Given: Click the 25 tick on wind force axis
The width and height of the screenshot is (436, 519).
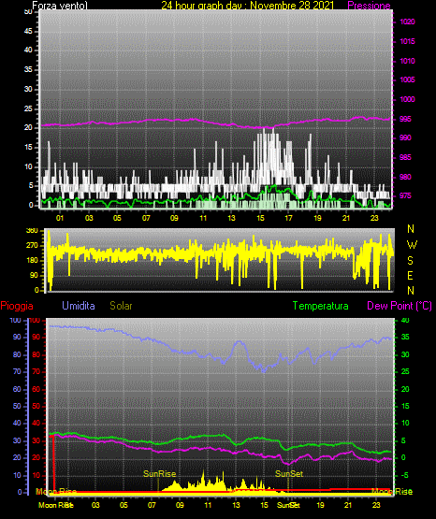Looking at the screenshot, I should [x=28, y=108].
